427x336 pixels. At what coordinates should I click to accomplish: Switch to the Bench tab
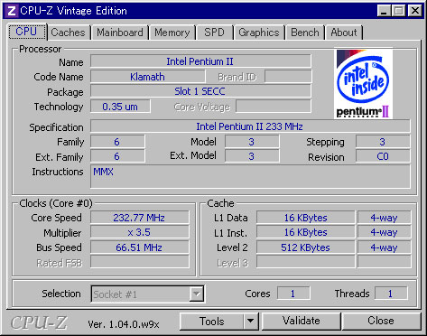coord(305,33)
